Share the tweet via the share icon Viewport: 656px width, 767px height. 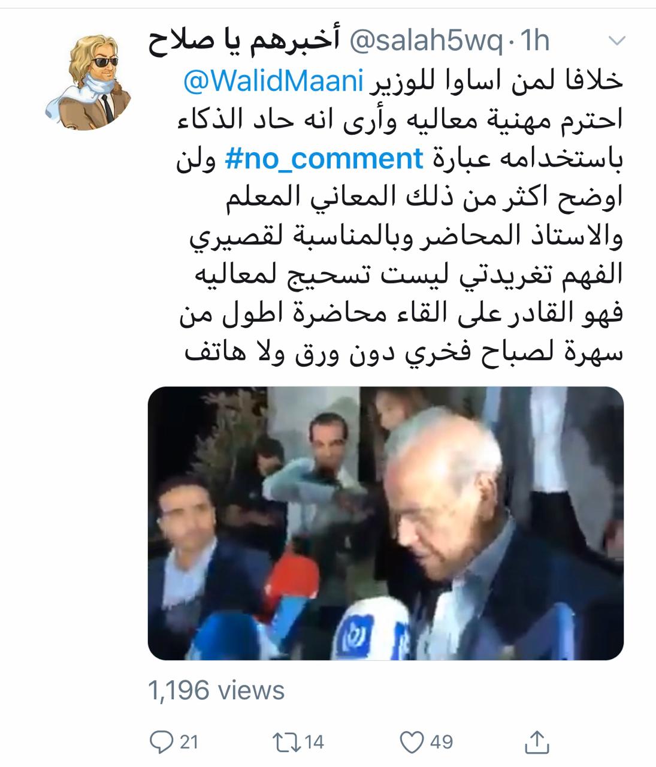[537, 742]
